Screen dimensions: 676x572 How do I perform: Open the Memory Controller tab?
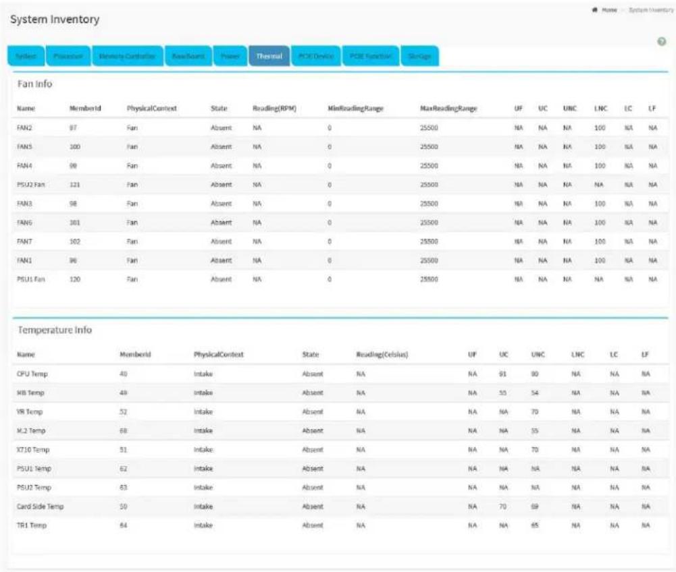[127, 56]
